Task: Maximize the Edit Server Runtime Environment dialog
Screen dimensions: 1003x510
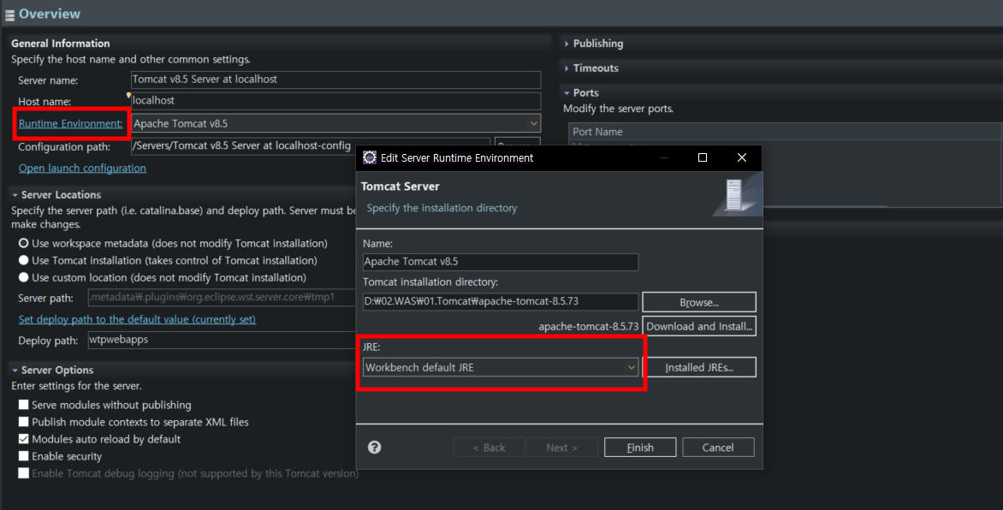Action: point(703,157)
